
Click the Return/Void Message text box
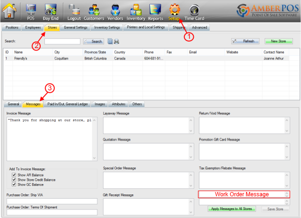(x=244, y=126)
